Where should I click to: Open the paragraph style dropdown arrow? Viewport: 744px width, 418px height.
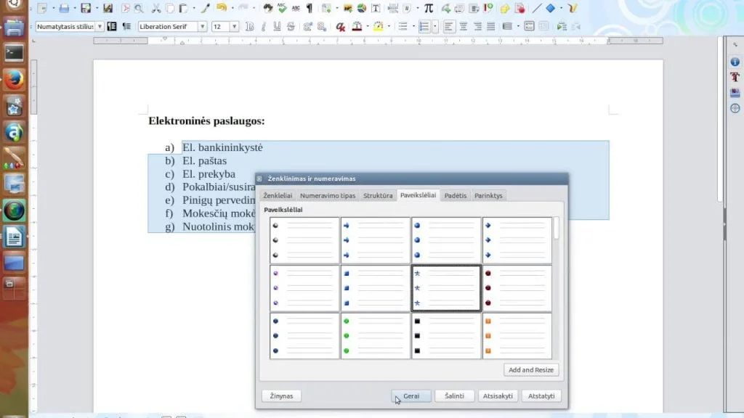tap(100, 27)
